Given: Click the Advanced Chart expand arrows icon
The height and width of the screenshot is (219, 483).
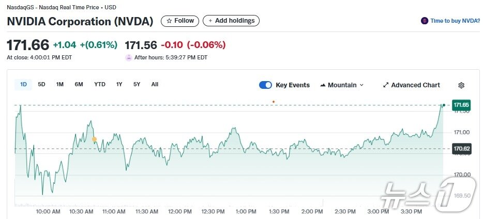Looking at the screenshot, I should tap(385, 85).
